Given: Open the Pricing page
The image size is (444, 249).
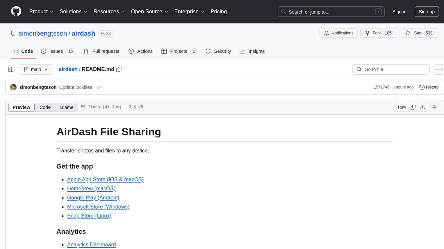Looking at the screenshot, I should coord(219,11).
